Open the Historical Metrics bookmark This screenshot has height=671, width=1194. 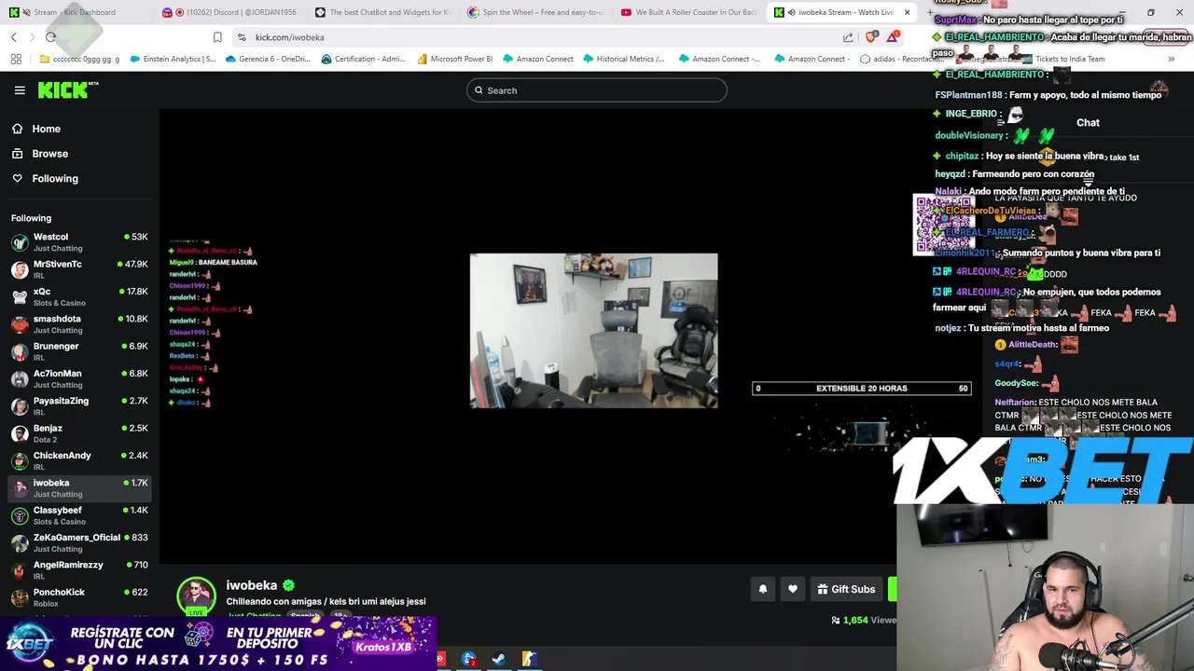click(x=624, y=59)
